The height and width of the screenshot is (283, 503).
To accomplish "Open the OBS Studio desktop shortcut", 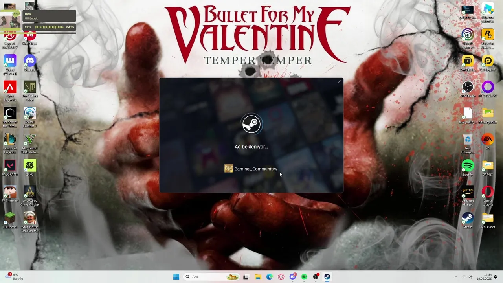I will coord(468,89).
